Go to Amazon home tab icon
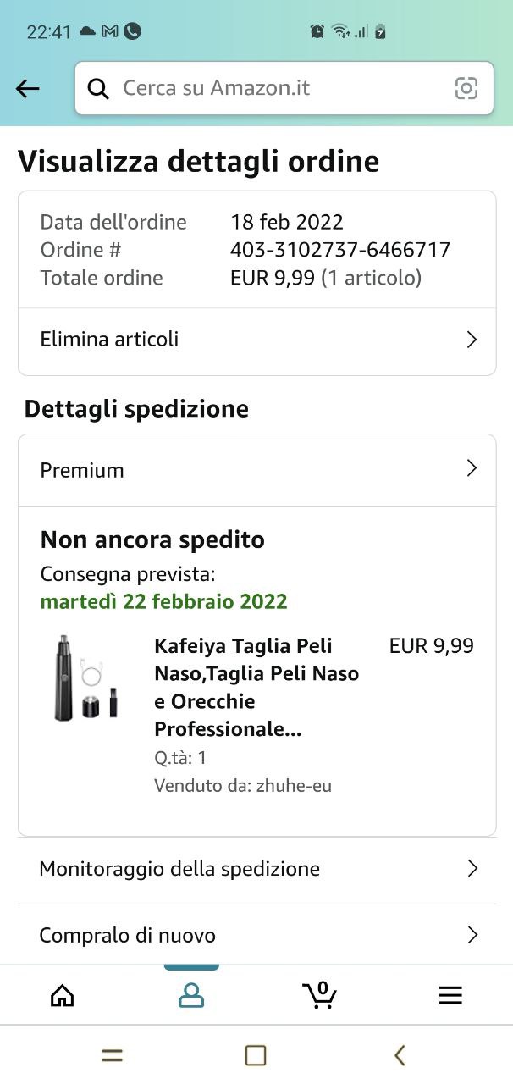 tap(63, 995)
